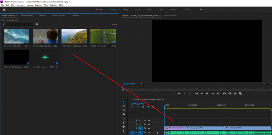Toggle V3 track output eye

click(149, 120)
